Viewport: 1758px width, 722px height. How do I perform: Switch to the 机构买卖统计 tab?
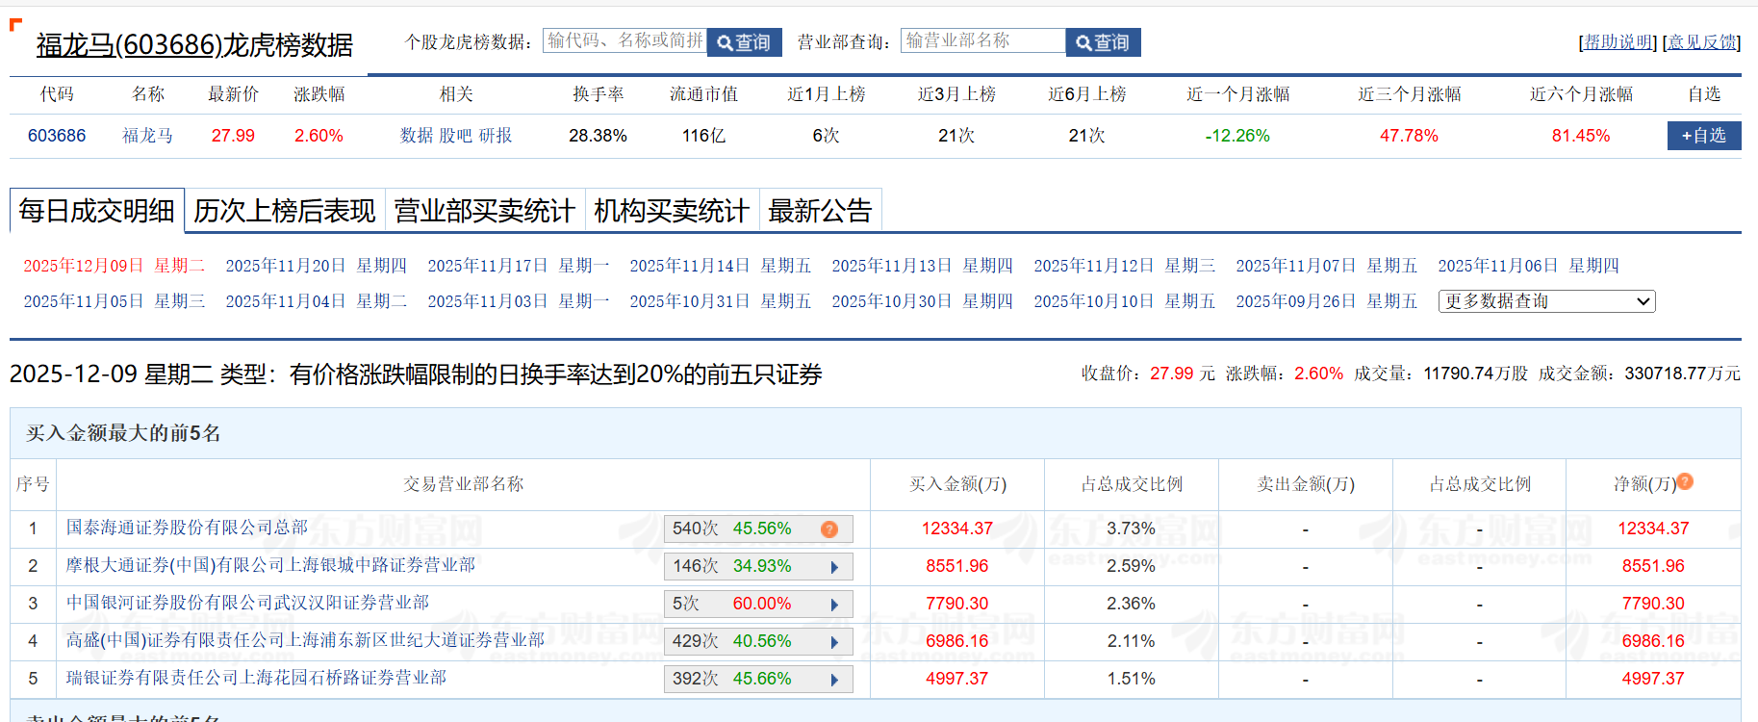coord(672,211)
